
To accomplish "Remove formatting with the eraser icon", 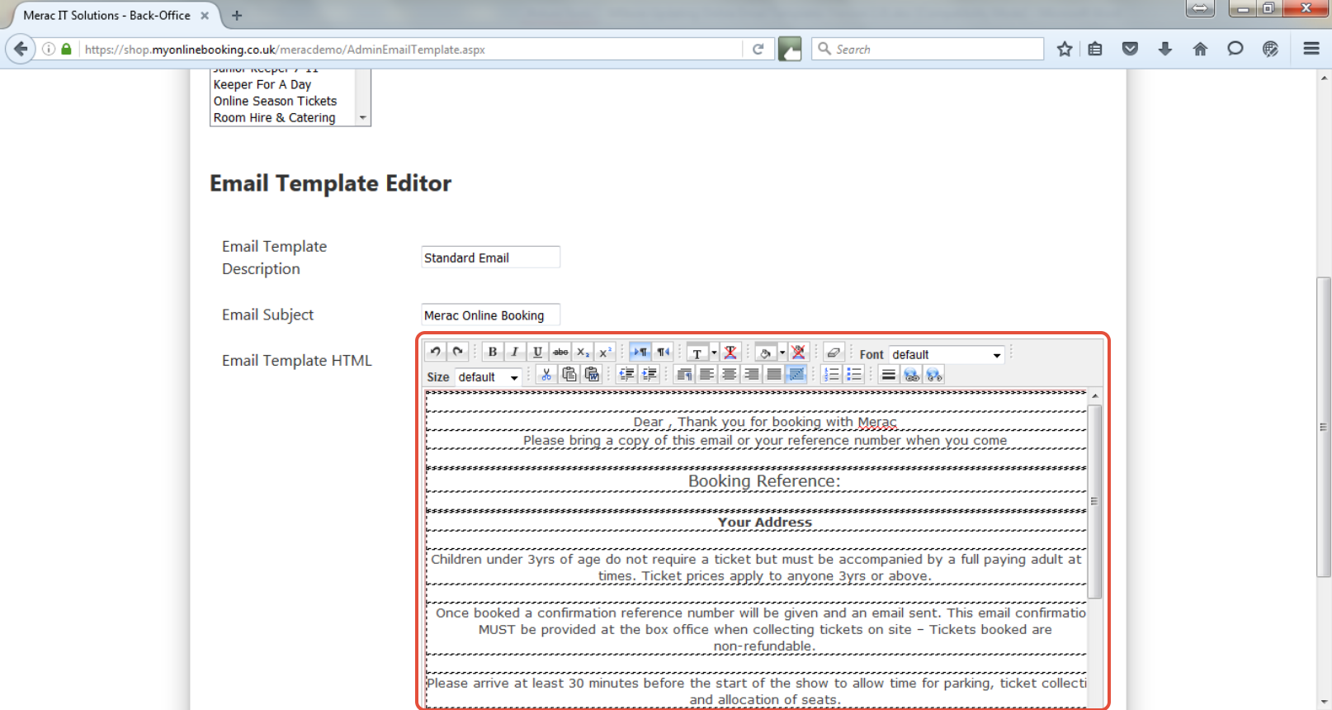I will [x=834, y=353].
